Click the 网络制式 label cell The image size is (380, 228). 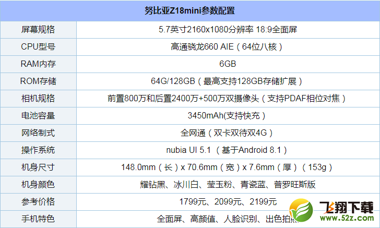(38, 133)
